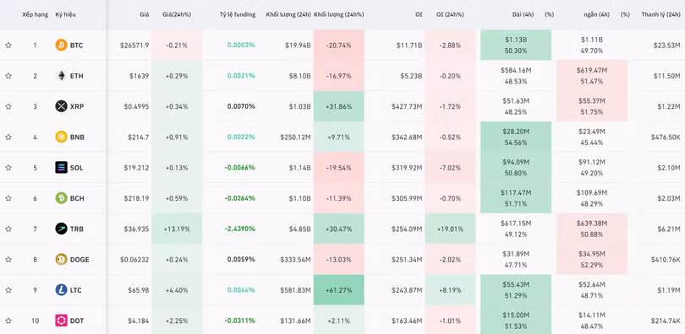Star the BTC row as favorite
The width and height of the screenshot is (685, 334).
click(8, 46)
